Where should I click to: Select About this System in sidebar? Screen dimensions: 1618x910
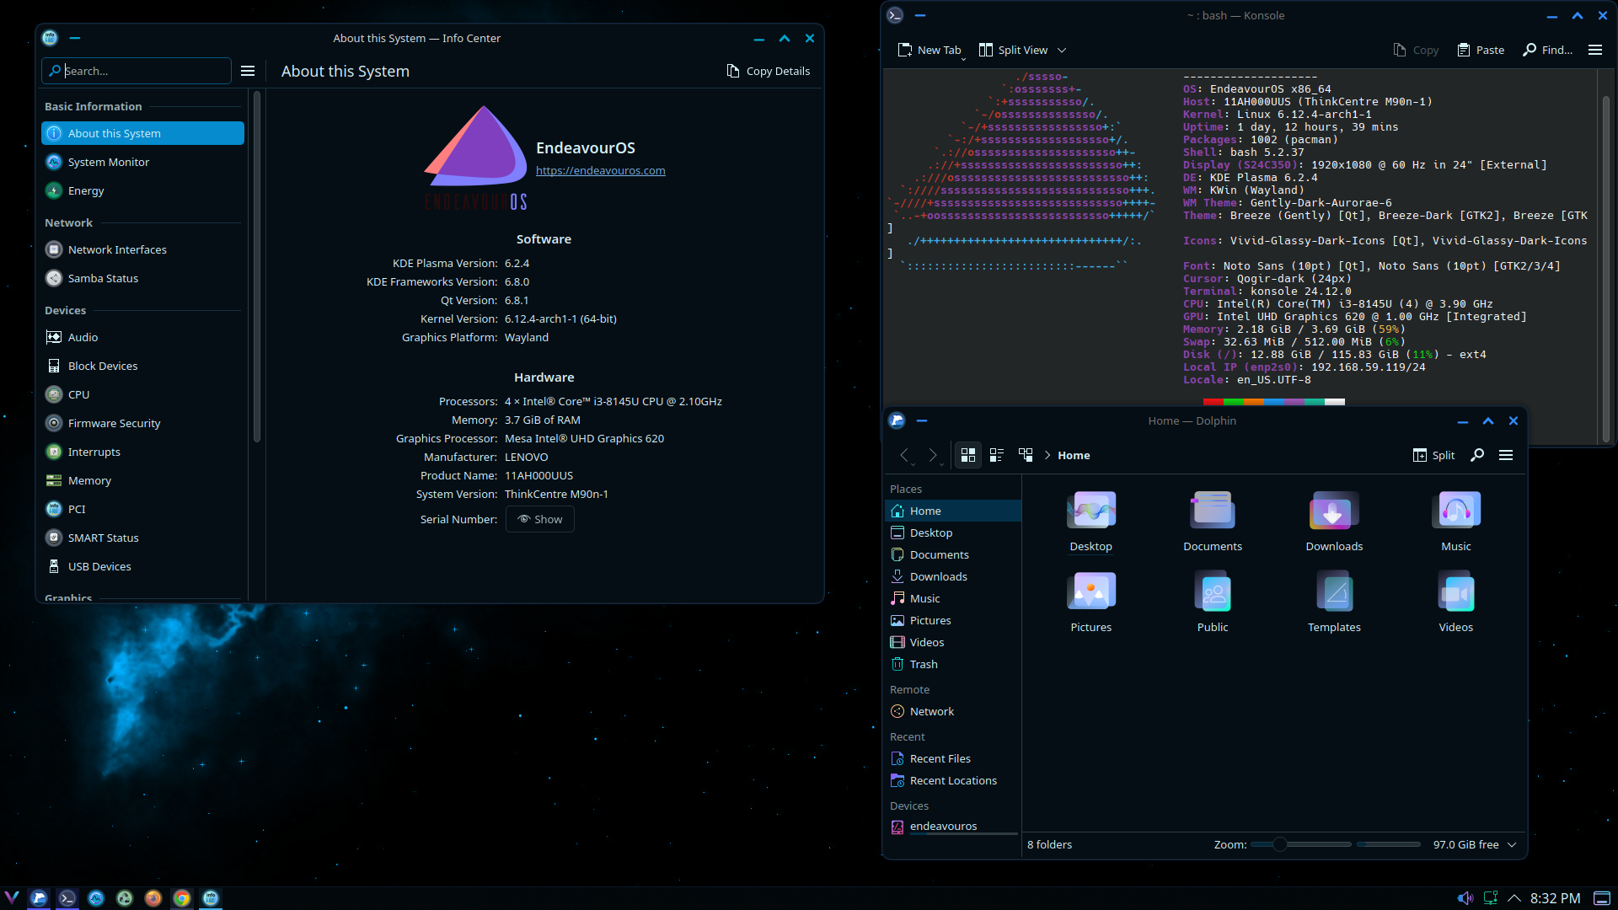coord(142,133)
